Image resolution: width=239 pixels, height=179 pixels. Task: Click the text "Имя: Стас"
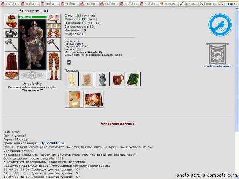point(12,132)
